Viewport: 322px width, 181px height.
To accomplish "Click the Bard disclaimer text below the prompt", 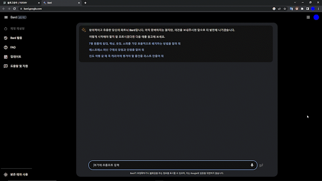I will point(177,173).
